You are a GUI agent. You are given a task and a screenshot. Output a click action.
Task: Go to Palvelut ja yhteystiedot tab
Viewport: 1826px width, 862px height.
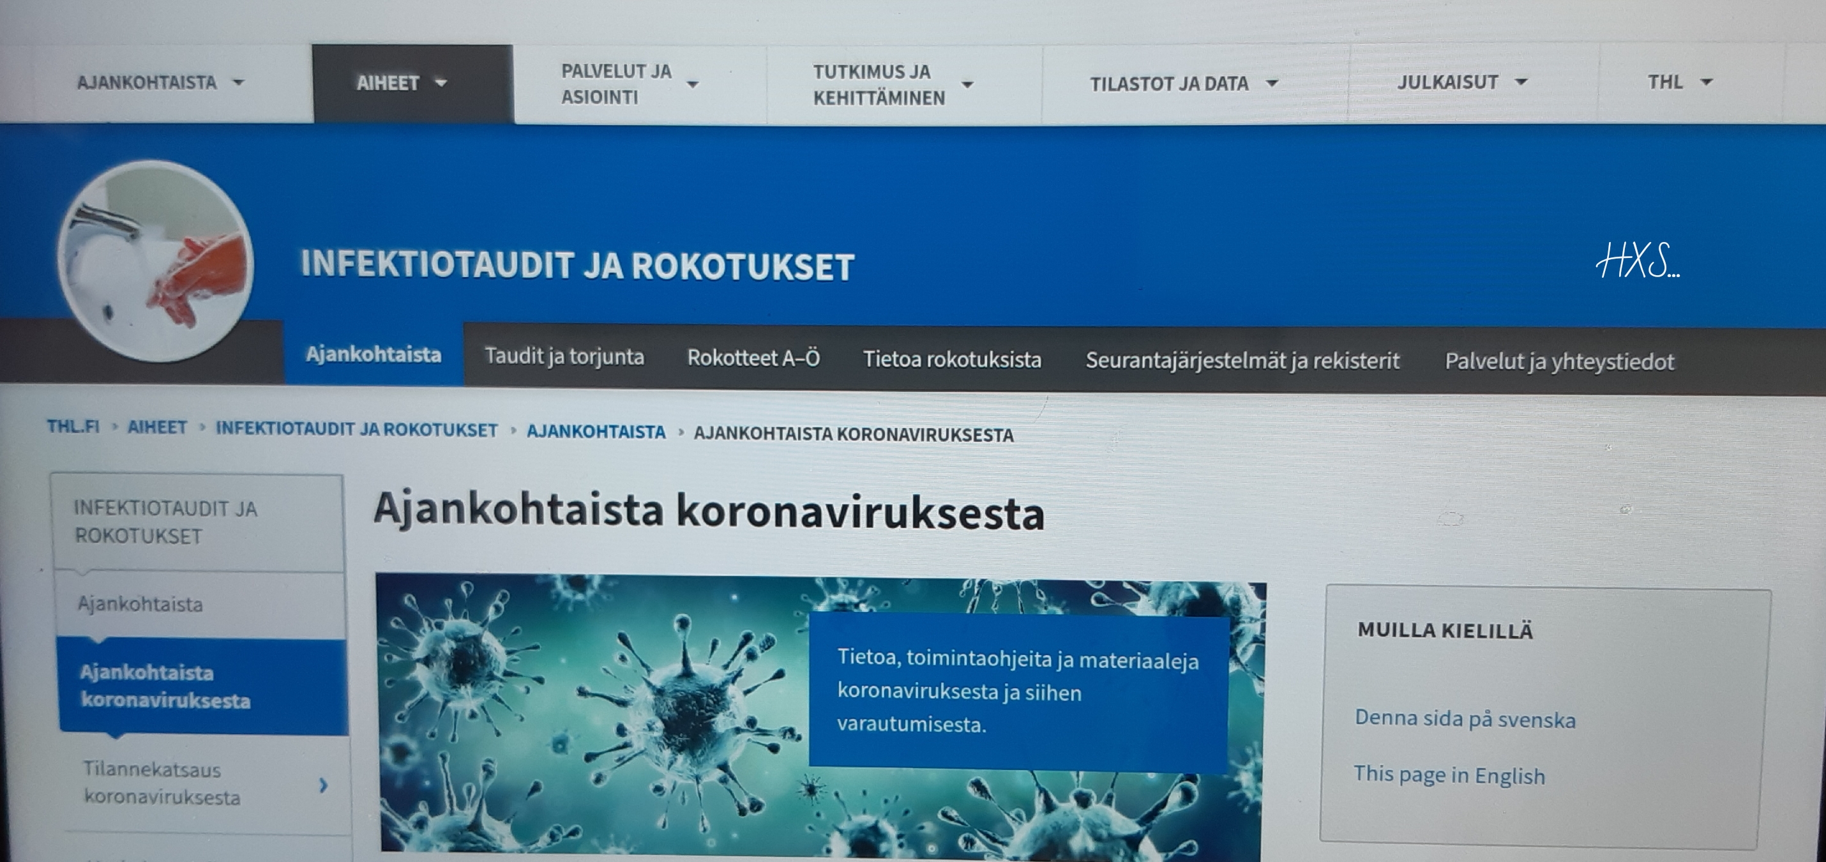[1560, 362]
